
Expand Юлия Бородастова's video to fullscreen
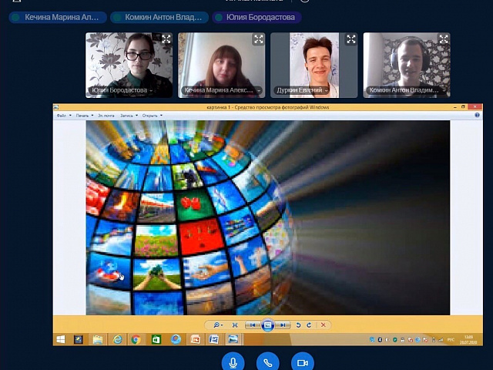166,39
